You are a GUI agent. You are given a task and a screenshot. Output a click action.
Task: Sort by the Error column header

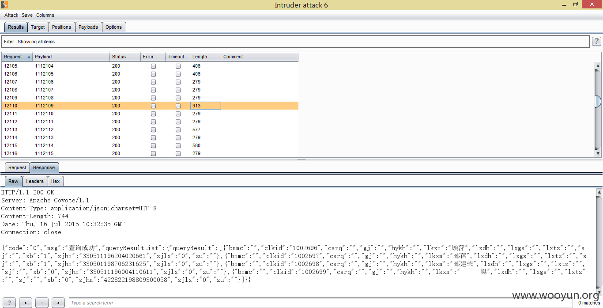(153, 57)
